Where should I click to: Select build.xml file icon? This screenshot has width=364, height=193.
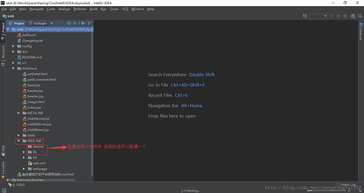(19, 35)
